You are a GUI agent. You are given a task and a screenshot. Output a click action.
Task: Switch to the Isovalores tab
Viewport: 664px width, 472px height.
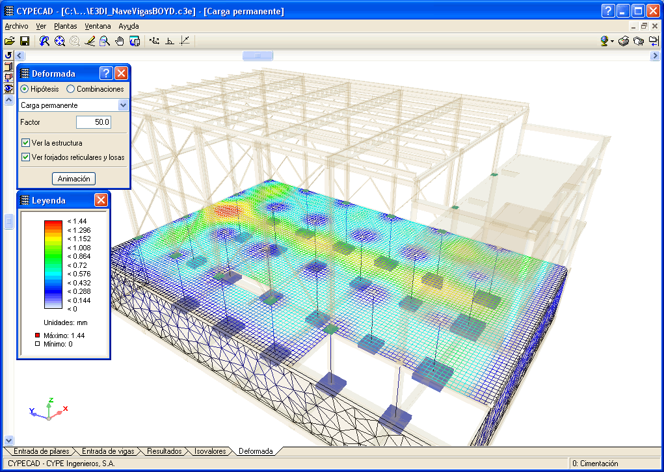coord(210,451)
